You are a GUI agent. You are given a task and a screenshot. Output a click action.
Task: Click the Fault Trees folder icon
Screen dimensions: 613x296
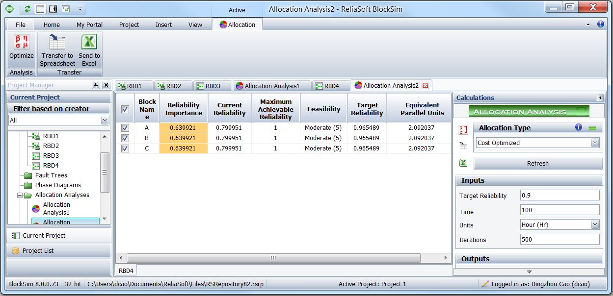point(27,175)
